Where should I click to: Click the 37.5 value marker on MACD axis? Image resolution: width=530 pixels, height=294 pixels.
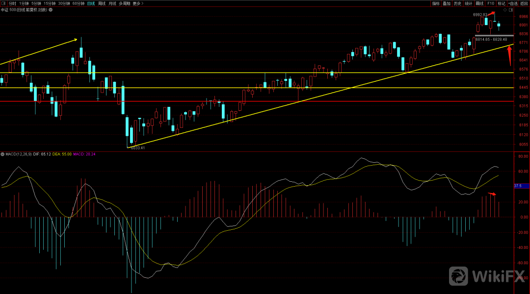point(518,186)
